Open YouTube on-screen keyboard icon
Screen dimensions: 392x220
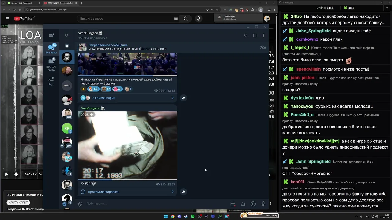176,19
